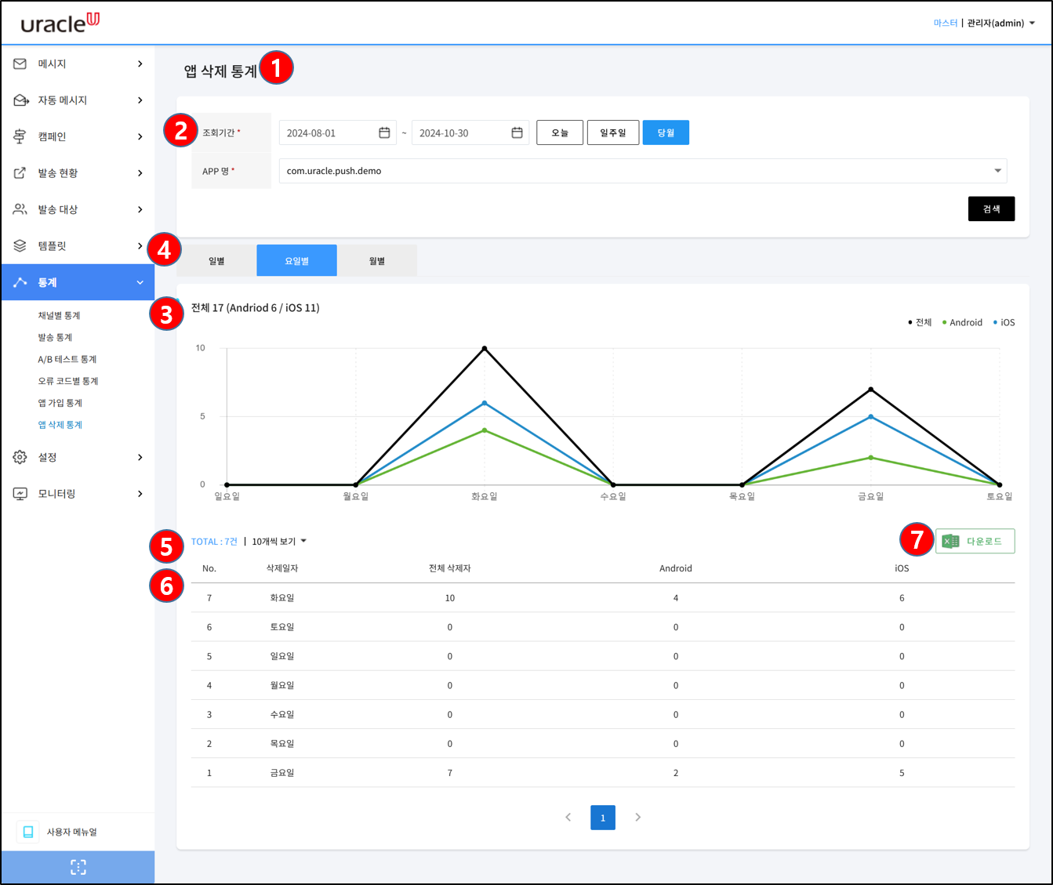Click the 금요일 cell in table row 1
The width and height of the screenshot is (1053, 885).
click(x=282, y=772)
